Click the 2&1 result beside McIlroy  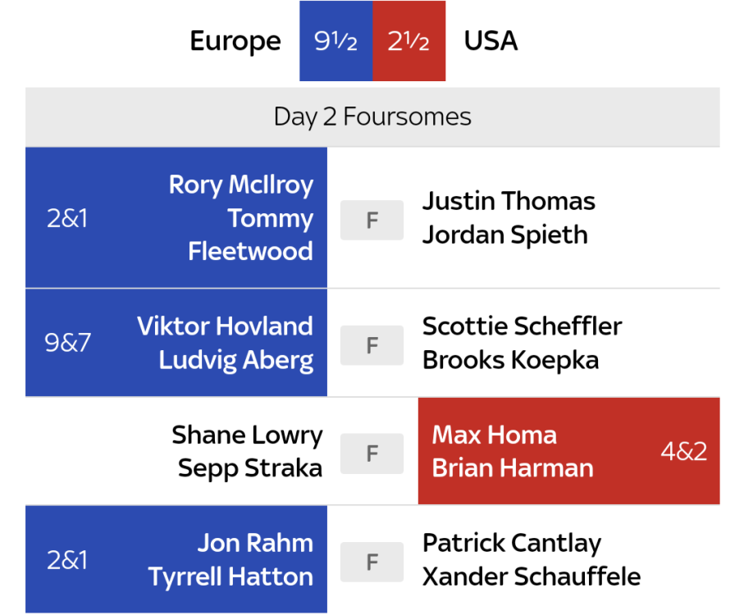[67, 219]
